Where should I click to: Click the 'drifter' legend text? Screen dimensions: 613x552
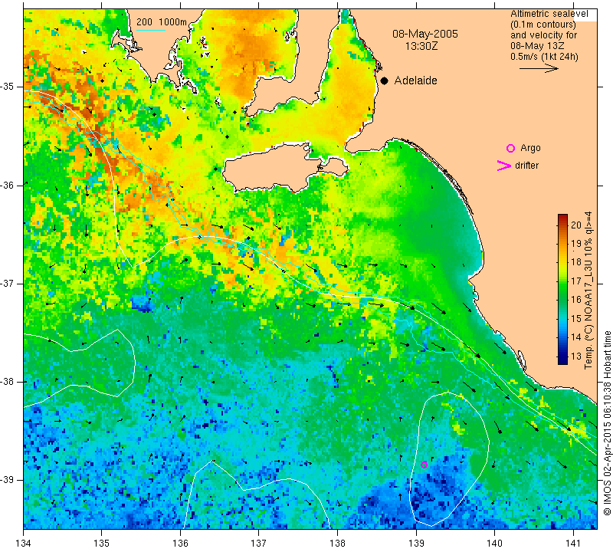point(526,166)
